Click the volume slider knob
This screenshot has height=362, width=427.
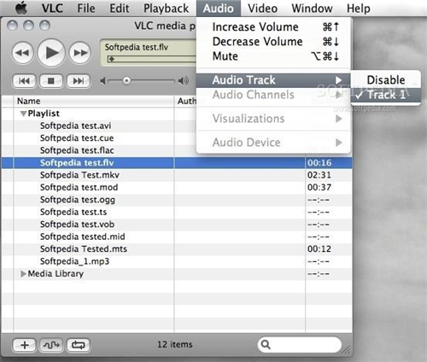126,81
